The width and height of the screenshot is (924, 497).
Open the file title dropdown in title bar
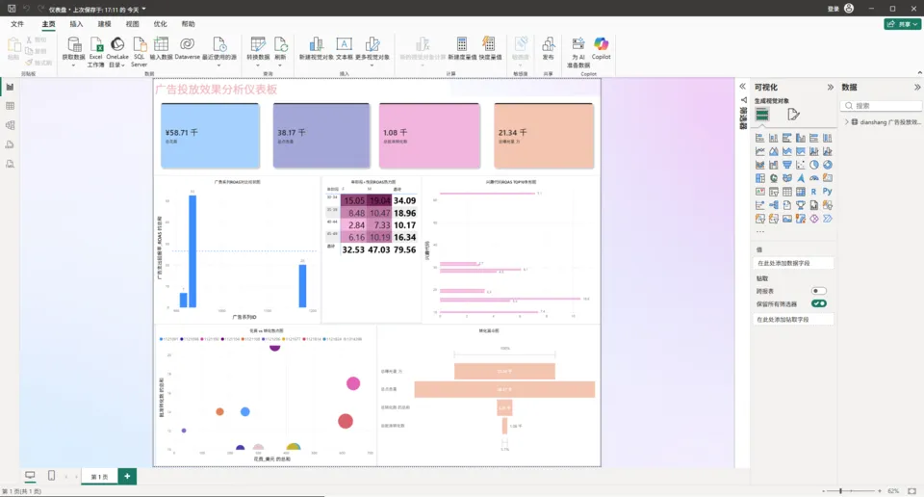tap(143, 9)
